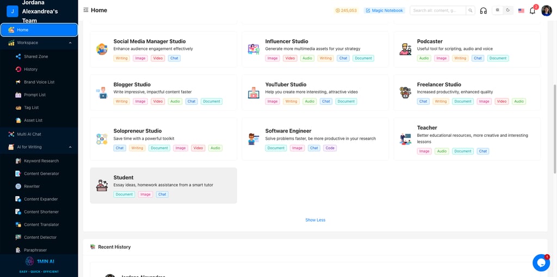This screenshot has height=277, width=557.
Task: Click the Podcaster icon
Action: point(405,49)
